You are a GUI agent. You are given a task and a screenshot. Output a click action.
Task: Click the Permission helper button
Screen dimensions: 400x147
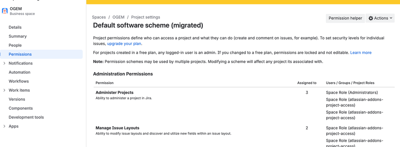pyautogui.click(x=345, y=18)
